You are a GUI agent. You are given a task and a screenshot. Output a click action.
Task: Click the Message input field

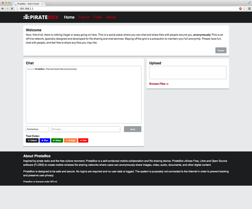pos(86,129)
